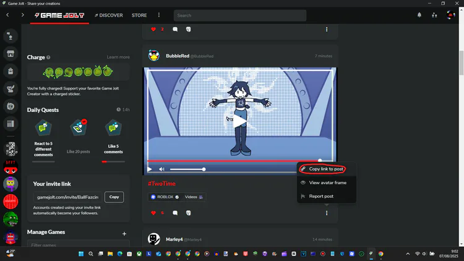Open the Game Jolt home logo
464x261 pixels.
pyautogui.click(x=59, y=15)
